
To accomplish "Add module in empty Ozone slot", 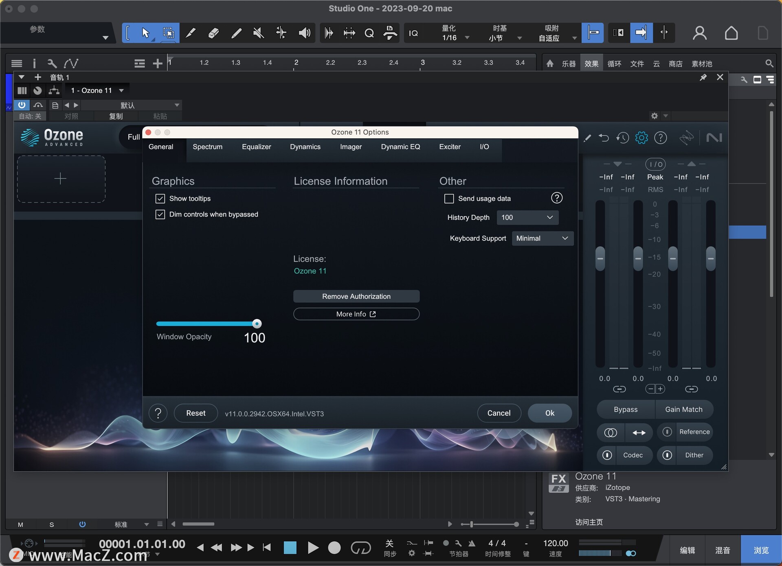I will tap(61, 179).
